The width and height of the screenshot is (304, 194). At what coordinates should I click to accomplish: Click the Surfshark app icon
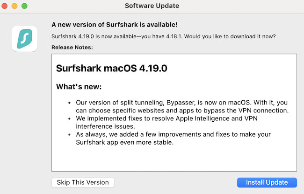click(24, 39)
